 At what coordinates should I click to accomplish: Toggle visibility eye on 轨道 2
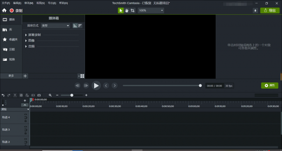click(x=26, y=139)
